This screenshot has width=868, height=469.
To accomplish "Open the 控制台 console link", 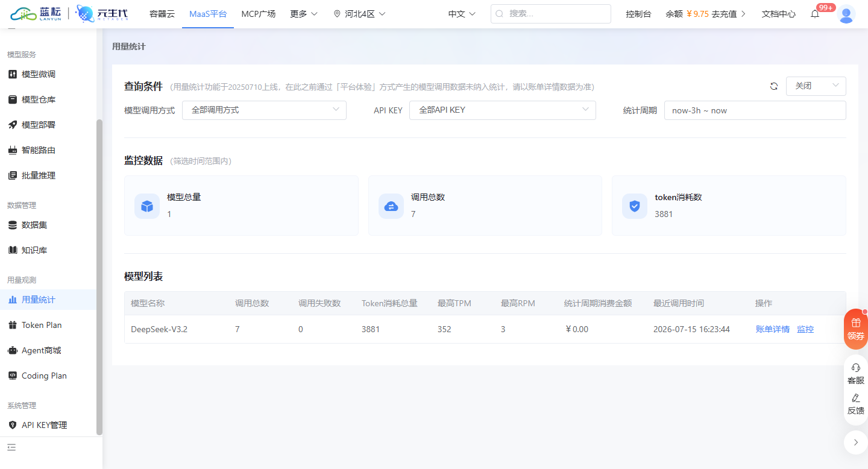I will [x=638, y=14].
